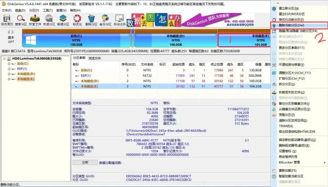Open the 工具(T) menu
328x187 pixels.
pos(48,10)
